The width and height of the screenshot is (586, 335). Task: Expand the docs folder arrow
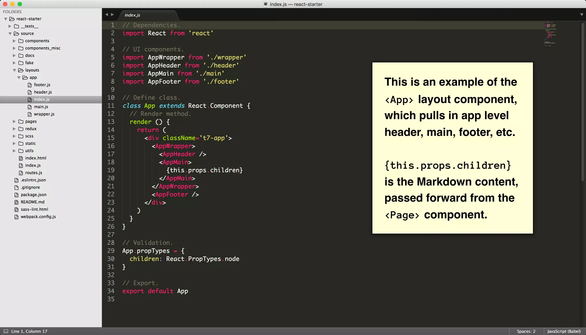(x=14, y=55)
